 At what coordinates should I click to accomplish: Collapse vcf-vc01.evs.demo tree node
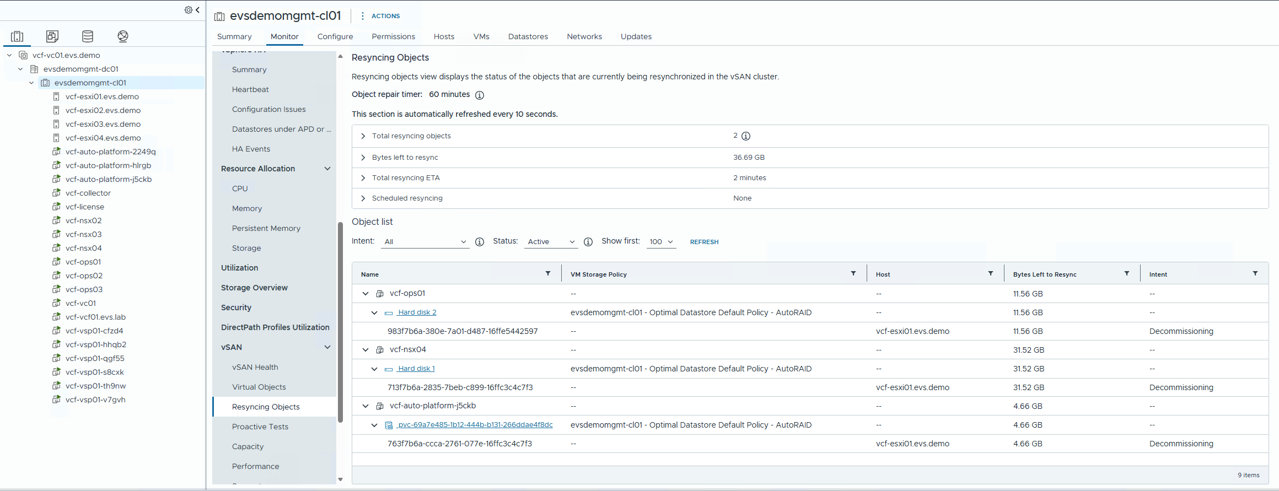click(9, 55)
